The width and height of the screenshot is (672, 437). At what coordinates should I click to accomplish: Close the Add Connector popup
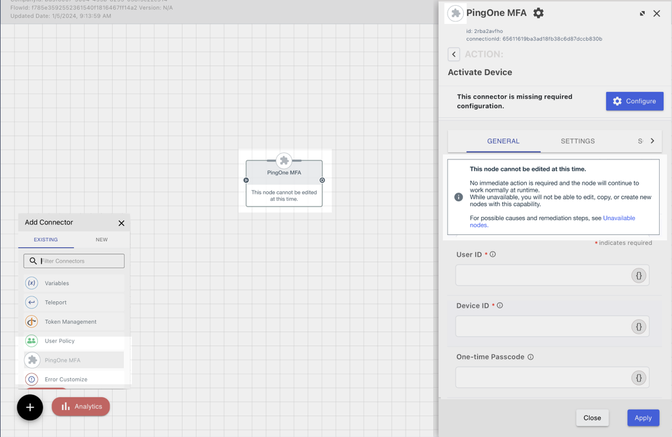click(122, 223)
